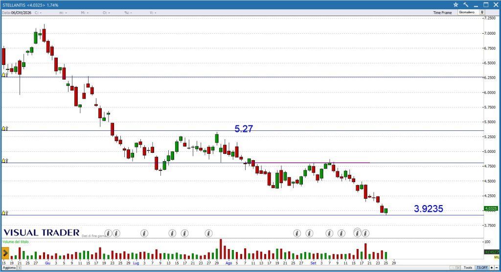Click the Time Frame label
This screenshot has width=501, height=272.
[442, 13]
